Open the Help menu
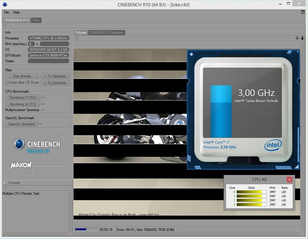308x239 pixels. pyautogui.click(x=16, y=12)
